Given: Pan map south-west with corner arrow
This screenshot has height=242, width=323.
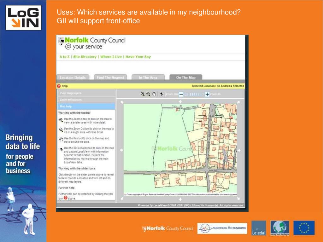Looking at the screenshot, I should (122, 199).
